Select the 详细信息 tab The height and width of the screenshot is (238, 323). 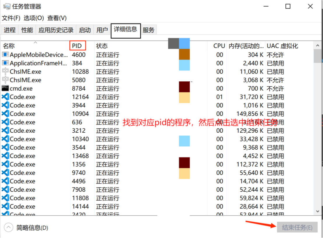coord(126,30)
